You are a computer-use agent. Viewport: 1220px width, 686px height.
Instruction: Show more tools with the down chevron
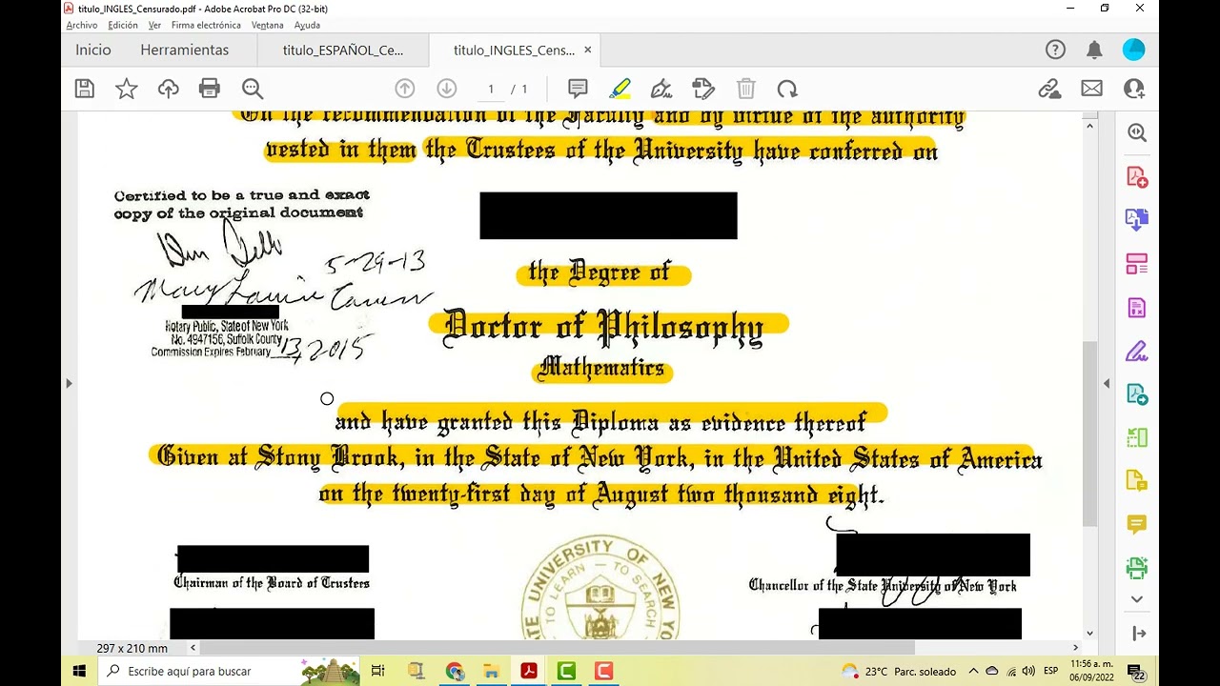pos(1137,599)
